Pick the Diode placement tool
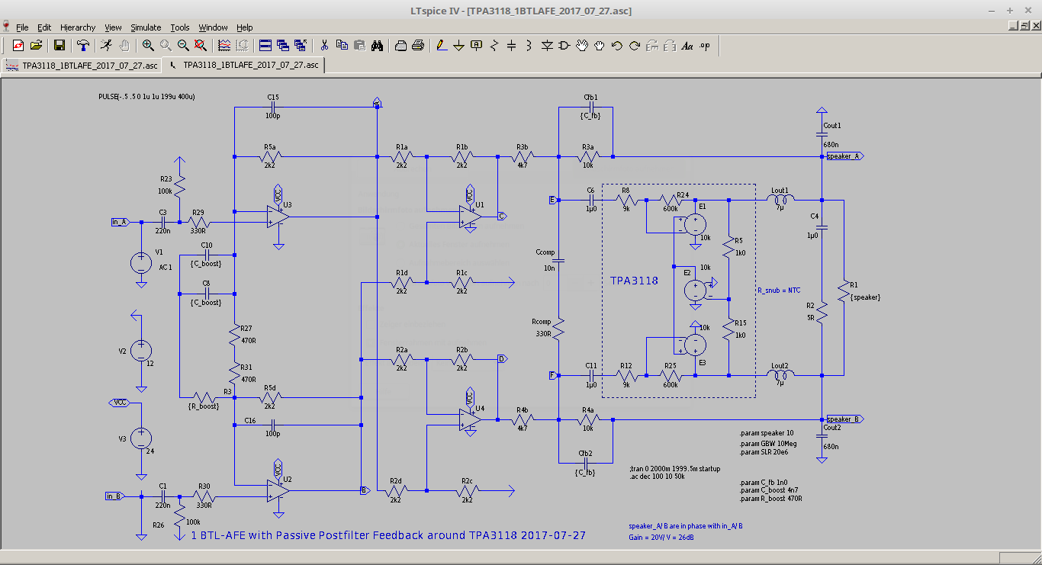 coord(547,46)
